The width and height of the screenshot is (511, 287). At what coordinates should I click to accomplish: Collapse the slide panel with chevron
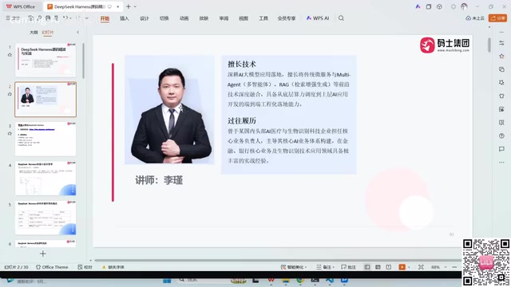click(78, 32)
